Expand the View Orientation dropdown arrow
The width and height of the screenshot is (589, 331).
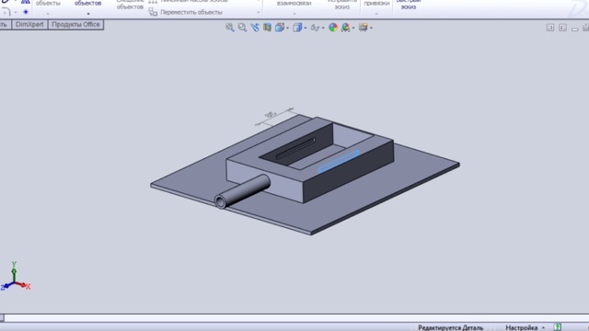pos(287,29)
